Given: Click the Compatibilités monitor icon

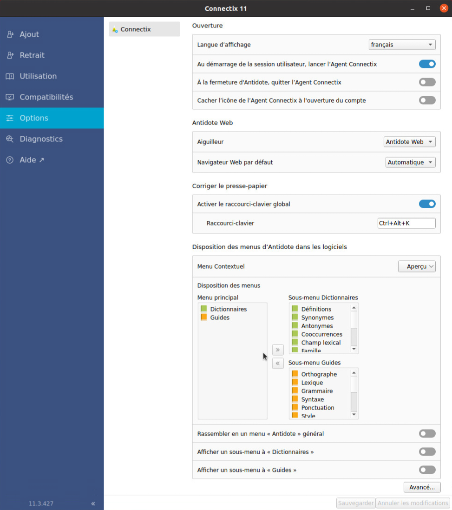Looking at the screenshot, I should 10,97.
